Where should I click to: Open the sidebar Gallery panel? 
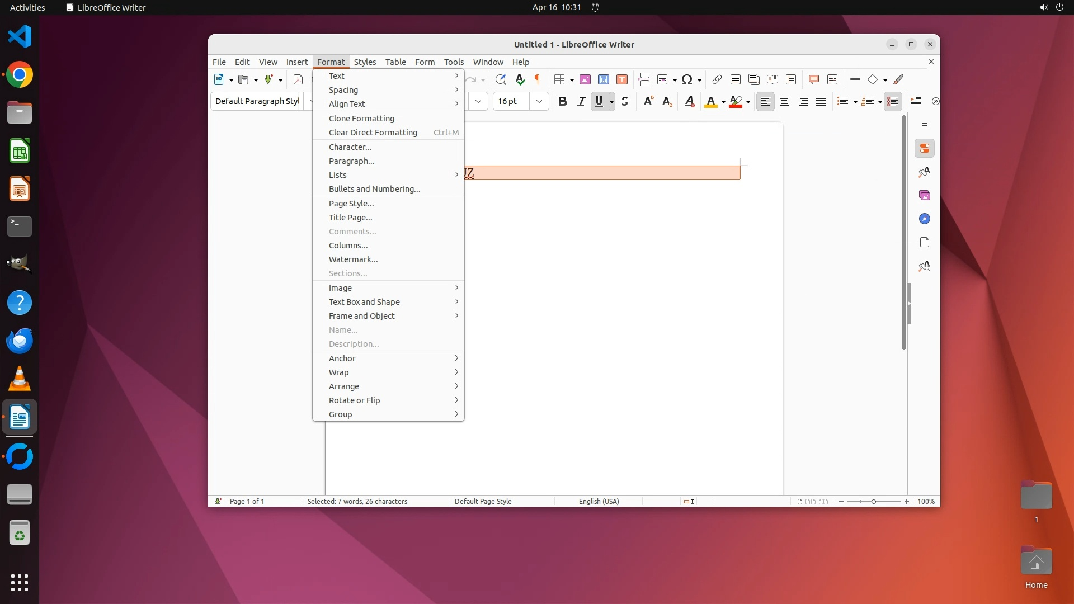924,195
